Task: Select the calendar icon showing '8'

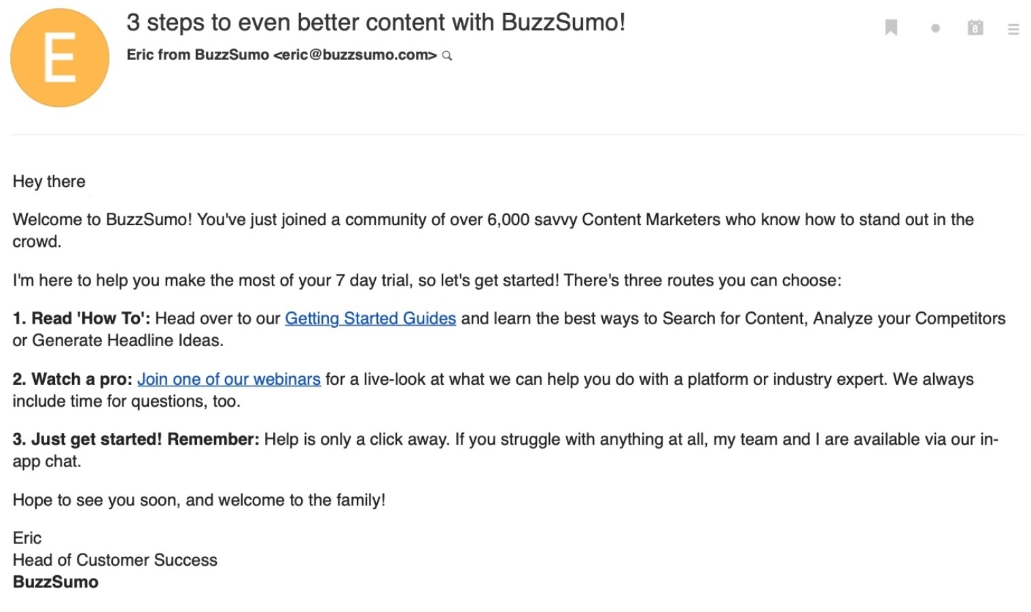Action: 974,27
